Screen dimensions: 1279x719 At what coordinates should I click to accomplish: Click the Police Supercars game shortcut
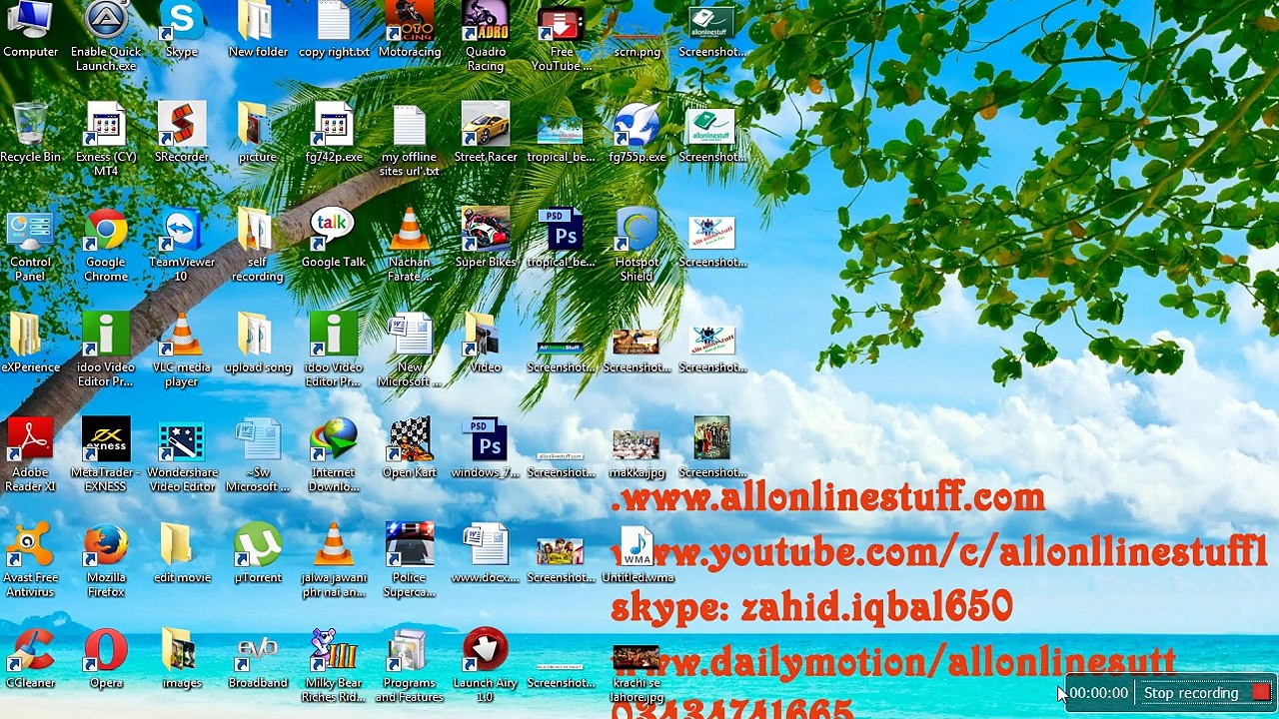click(x=410, y=561)
